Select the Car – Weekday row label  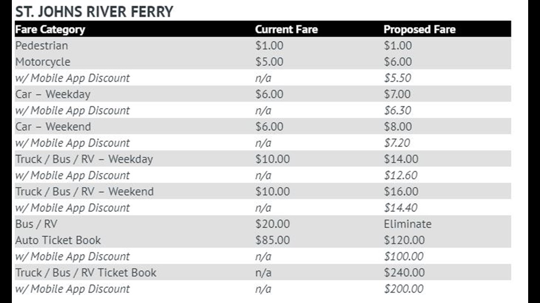pos(53,94)
